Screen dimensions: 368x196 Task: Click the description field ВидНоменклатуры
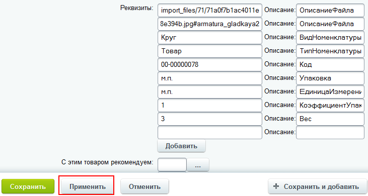tap(330, 38)
